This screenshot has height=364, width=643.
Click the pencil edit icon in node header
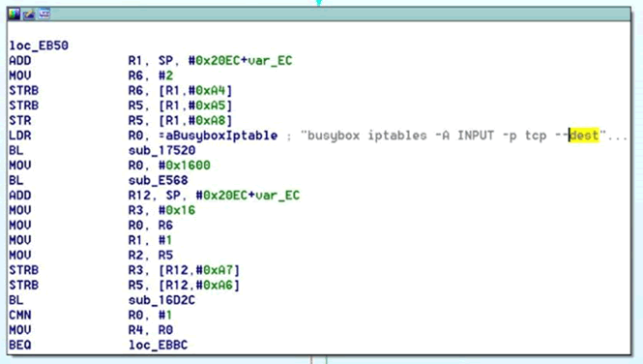tap(29, 14)
